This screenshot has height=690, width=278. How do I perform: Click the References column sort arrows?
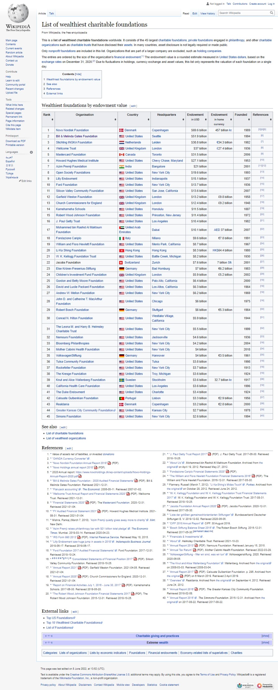tap(271, 120)
